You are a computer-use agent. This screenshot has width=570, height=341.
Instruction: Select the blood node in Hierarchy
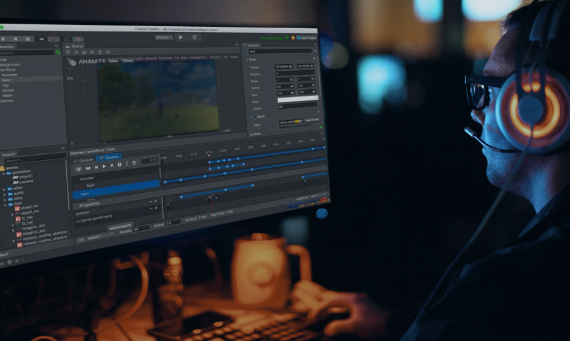[x=8, y=90]
